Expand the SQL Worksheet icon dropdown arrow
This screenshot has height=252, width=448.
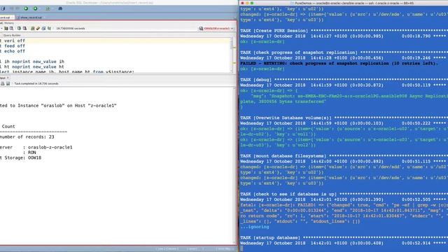tap(53, 8)
